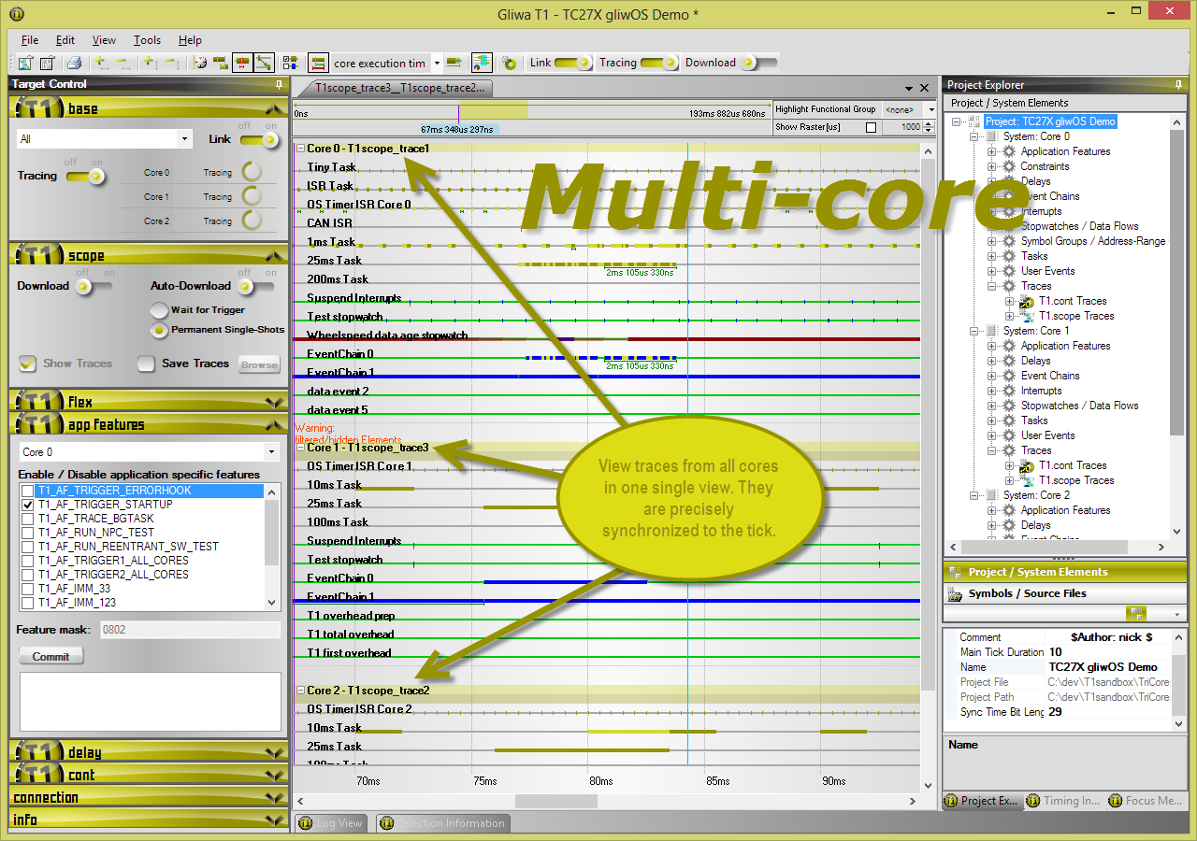Viewport: 1197px width, 841px height.
Task: Click gear icon next to Constraints
Action: click(x=1009, y=166)
